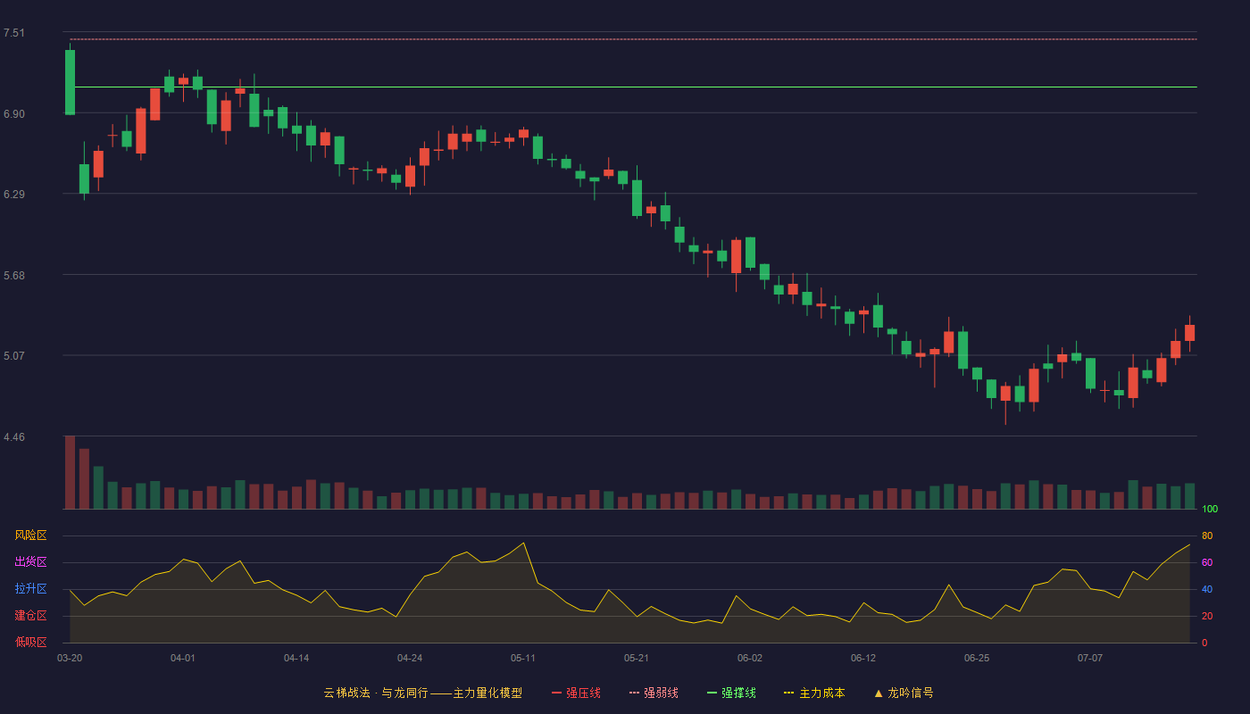This screenshot has width=1250, height=714.
Task: Click the 04-14 date label
Action: point(296,658)
